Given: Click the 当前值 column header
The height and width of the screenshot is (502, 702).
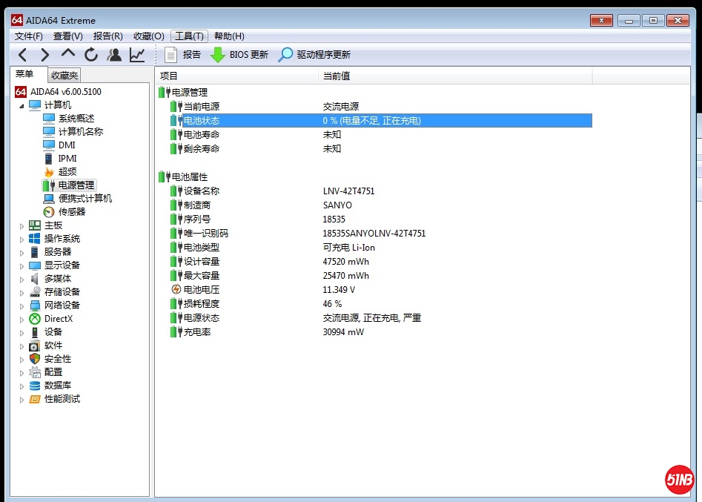Looking at the screenshot, I should coord(337,76).
